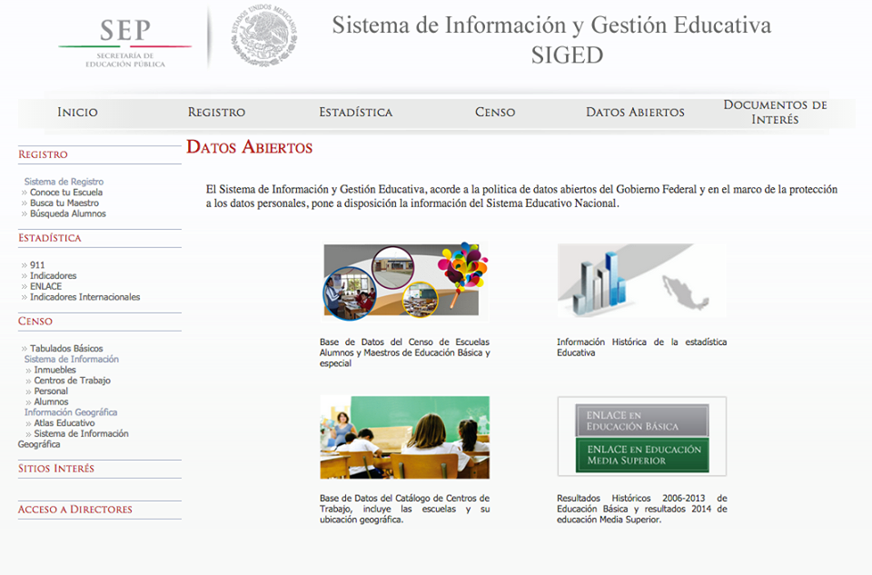This screenshot has height=575, width=872.
Task: Click the Base de Datos del Censo caption
Action: (405, 352)
